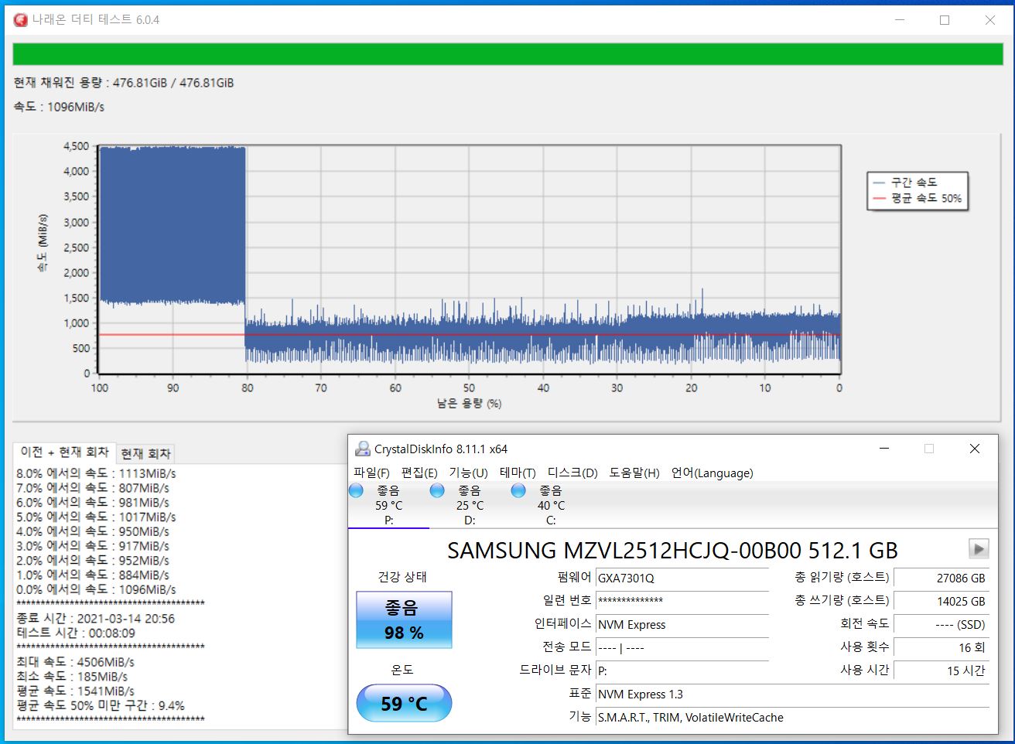Viewport: 1015px width, 744px height.
Task: Click the 속도 : 1096MiB/s text
Action: point(59,107)
